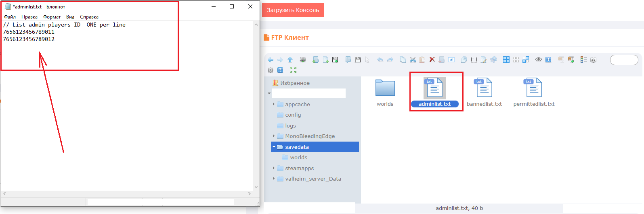Create a new file with the file-plus icon

[x=325, y=60]
